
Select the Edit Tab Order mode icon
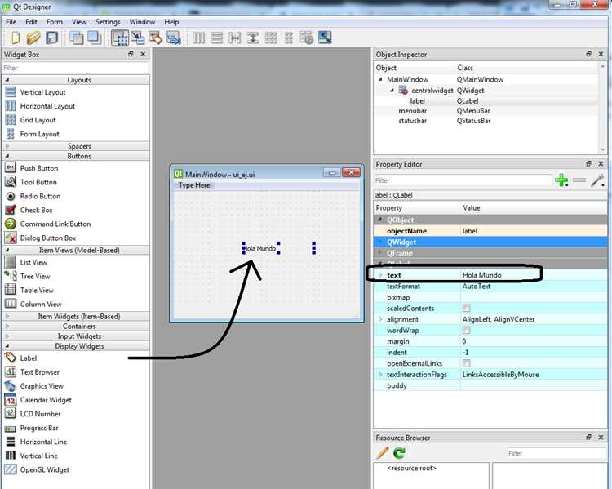pyautogui.click(x=174, y=38)
